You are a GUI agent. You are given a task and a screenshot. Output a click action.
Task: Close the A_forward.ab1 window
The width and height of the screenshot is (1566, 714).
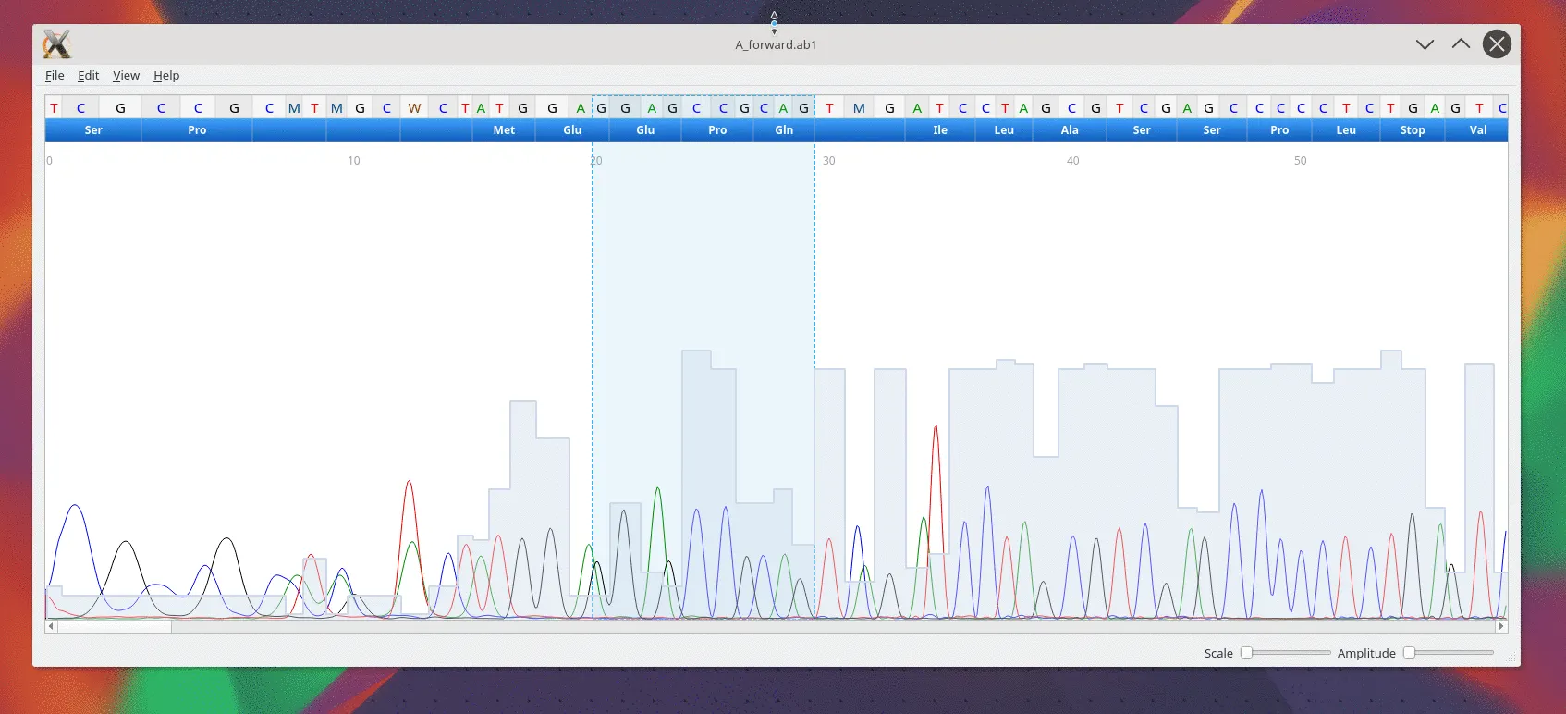click(1497, 44)
